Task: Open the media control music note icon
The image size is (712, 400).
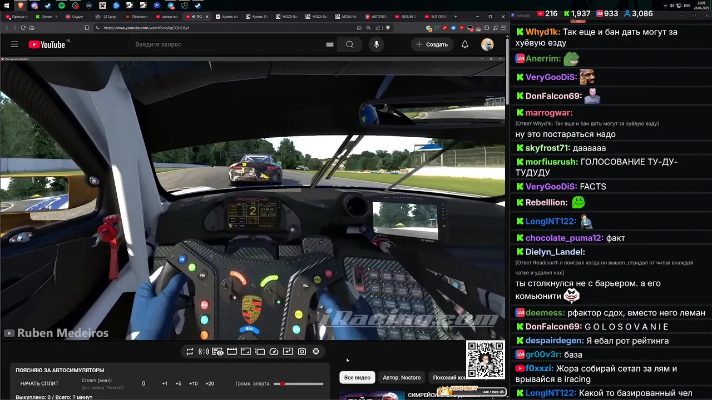Action: click(x=495, y=28)
